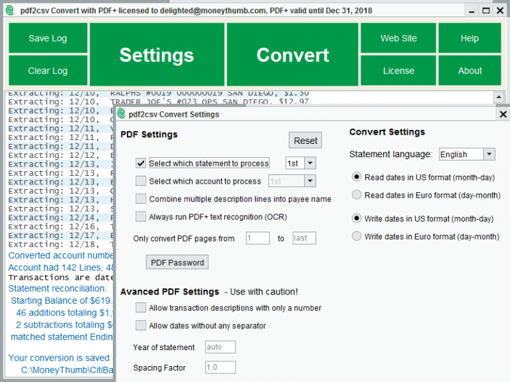Click the '46 additions totaling' log line
The image size is (510, 382).
coord(64,312)
